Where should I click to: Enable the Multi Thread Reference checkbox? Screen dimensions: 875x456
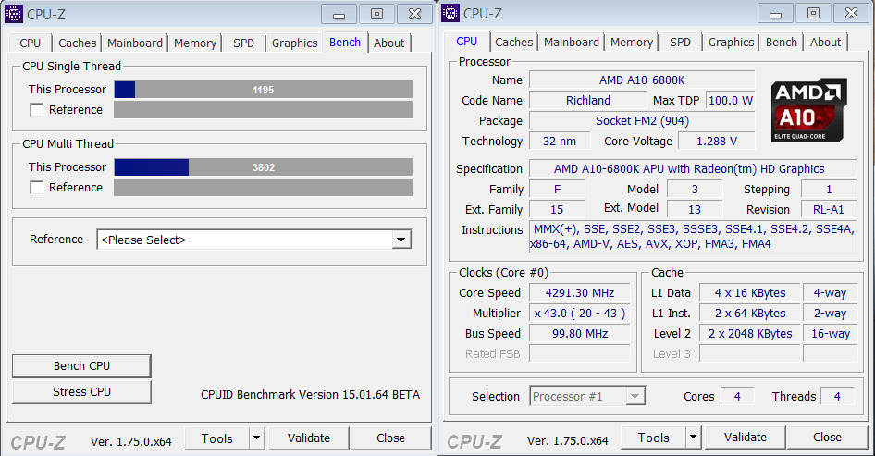37,188
